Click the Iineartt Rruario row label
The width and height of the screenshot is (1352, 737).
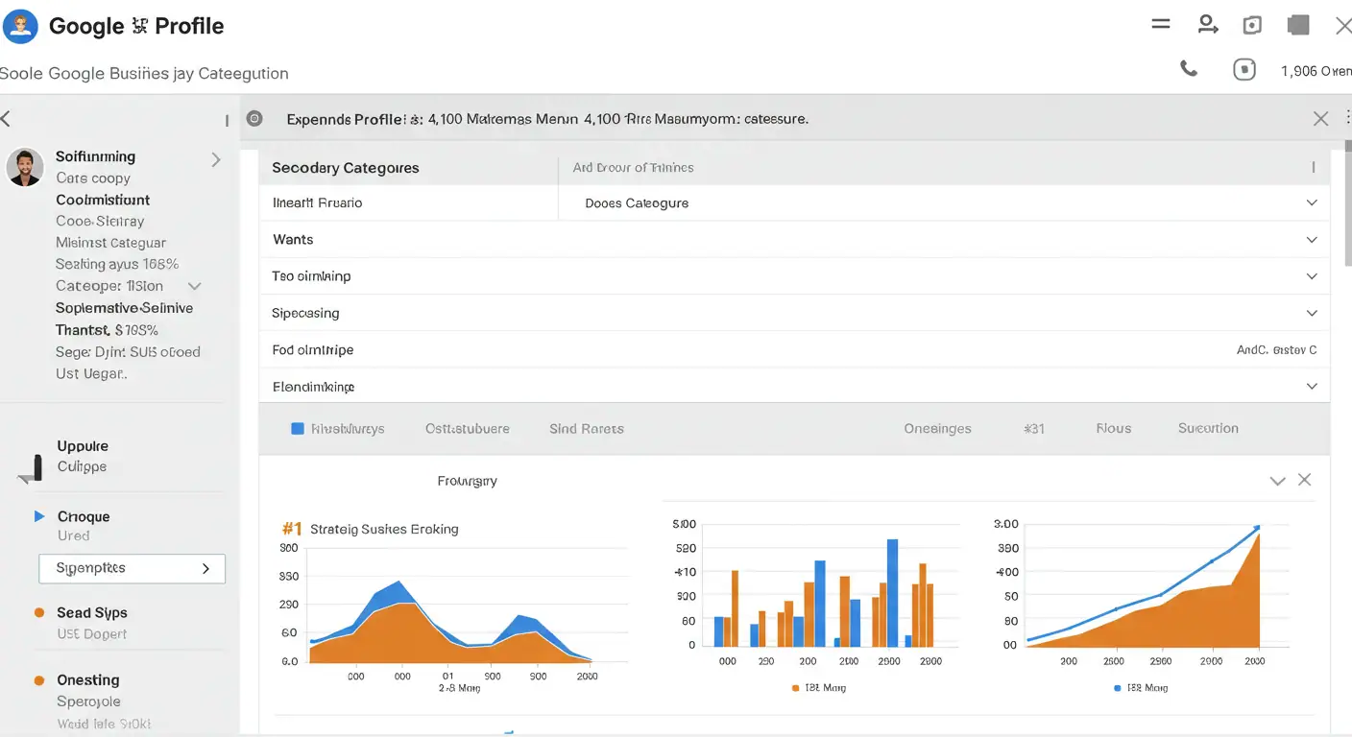(317, 203)
